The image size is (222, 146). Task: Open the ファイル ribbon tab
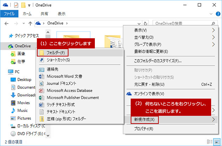(9, 14)
